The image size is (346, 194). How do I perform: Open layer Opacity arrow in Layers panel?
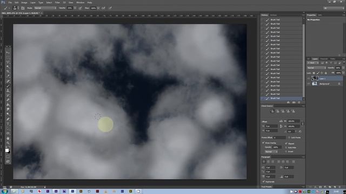[343, 68]
